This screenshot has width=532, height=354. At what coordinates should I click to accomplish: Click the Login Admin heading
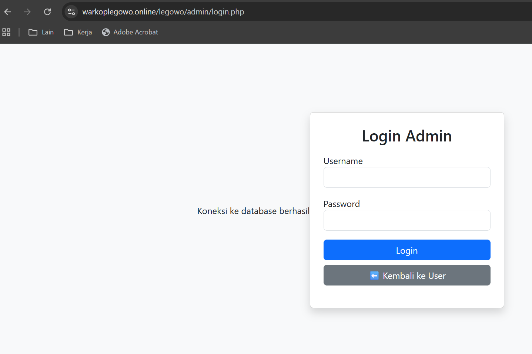coord(407,136)
